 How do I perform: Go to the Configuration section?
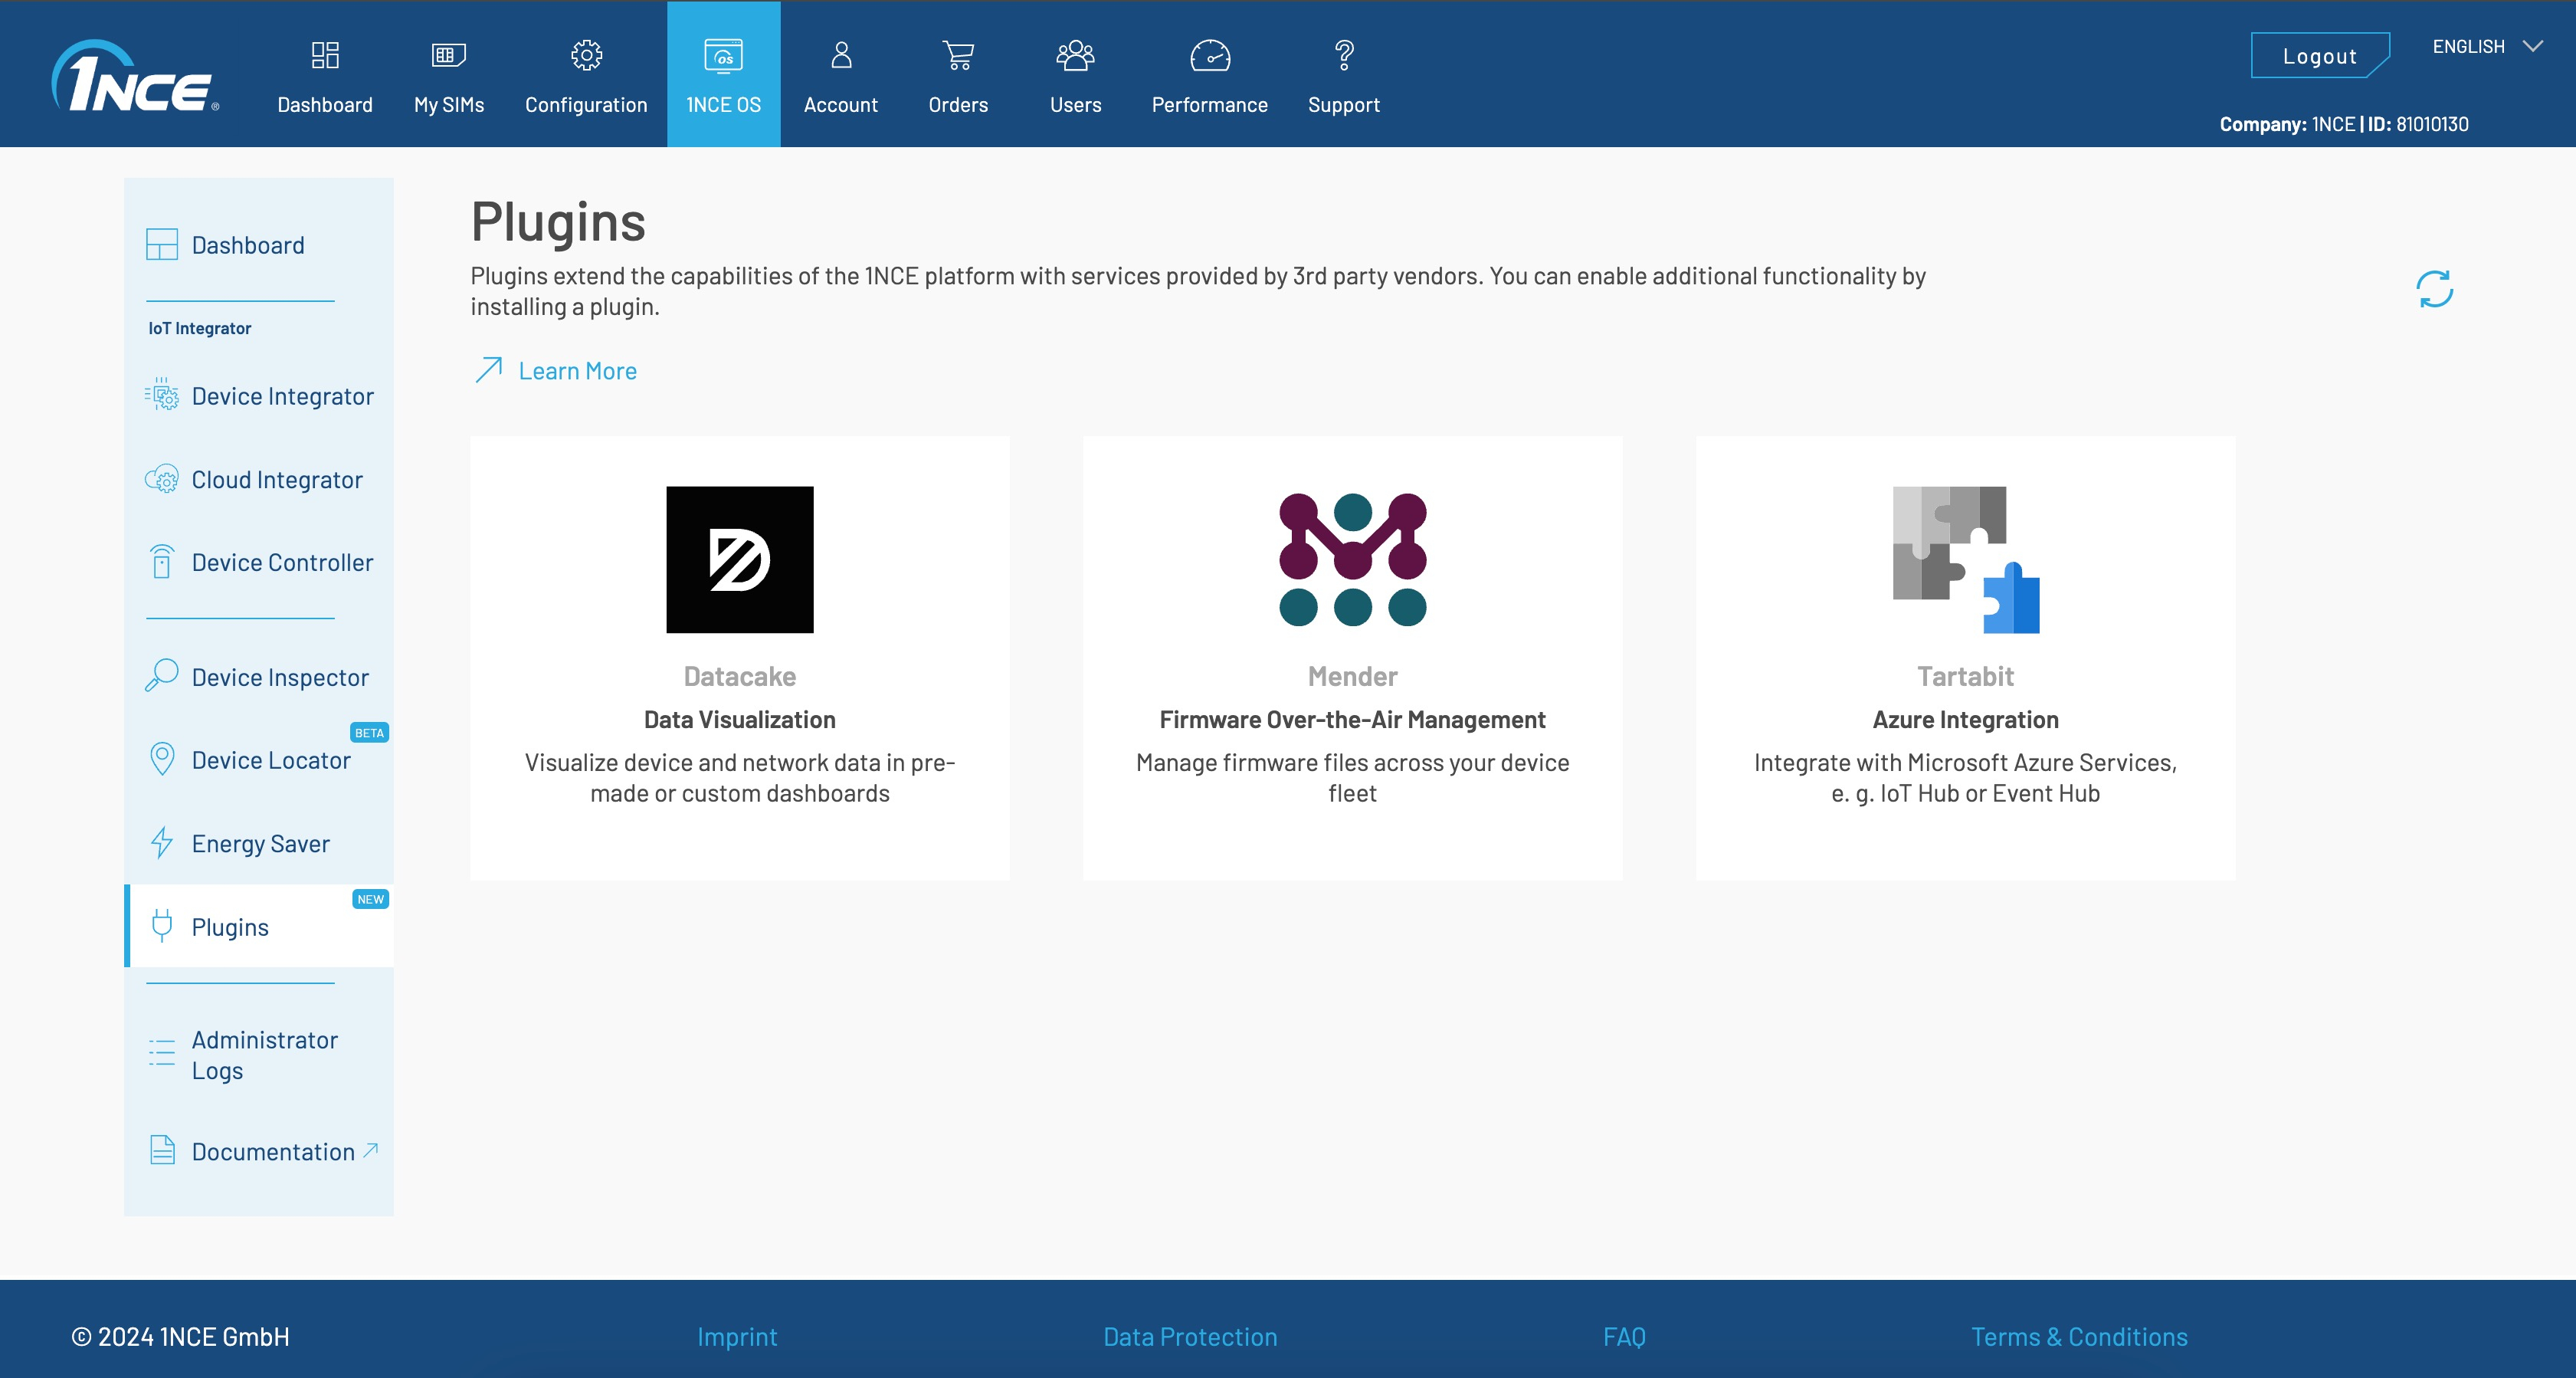pyautogui.click(x=586, y=73)
